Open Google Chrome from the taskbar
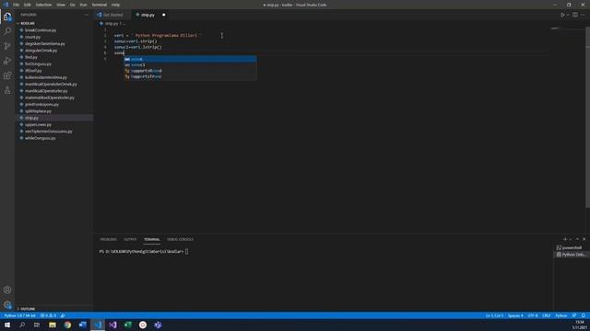The height and width of the screenshot is (331, 590). [67, 325]
